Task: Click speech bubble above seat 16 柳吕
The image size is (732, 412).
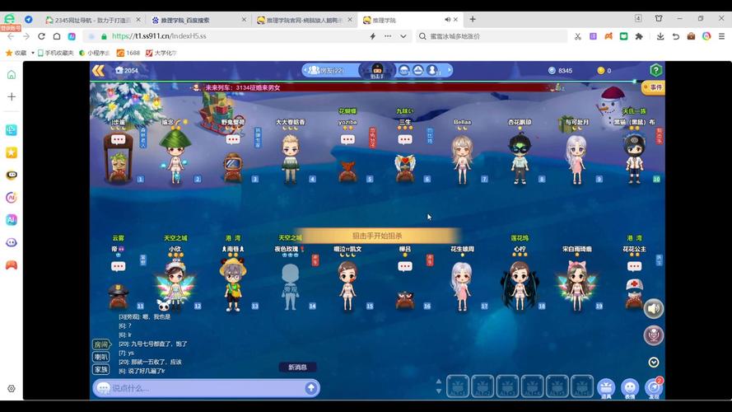Action: pos(405,266)
